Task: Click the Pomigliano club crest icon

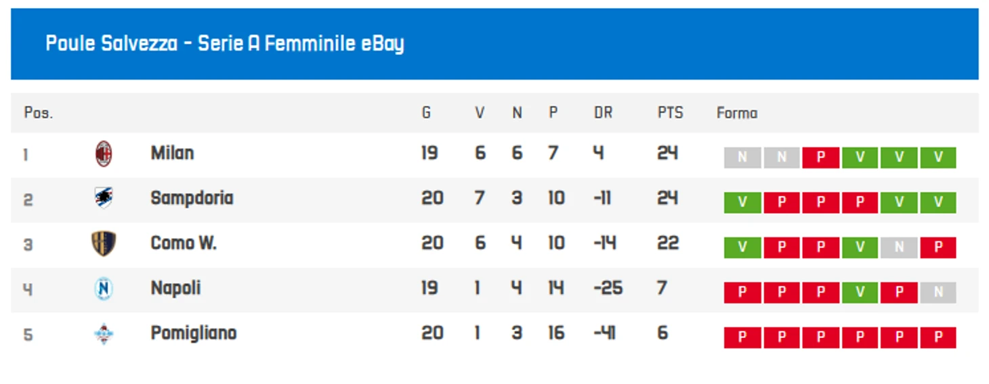Action: (104, 334)
